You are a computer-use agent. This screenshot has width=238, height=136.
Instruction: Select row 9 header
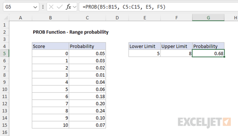tap(5, 82)
